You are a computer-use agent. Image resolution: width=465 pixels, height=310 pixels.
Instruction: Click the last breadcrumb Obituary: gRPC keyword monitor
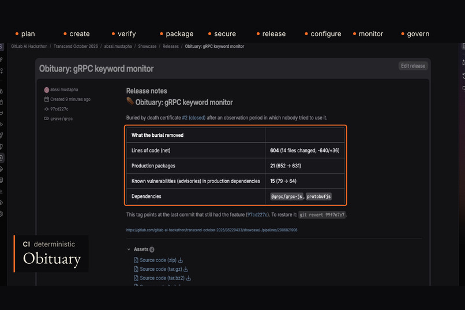(x=215, y=46)
